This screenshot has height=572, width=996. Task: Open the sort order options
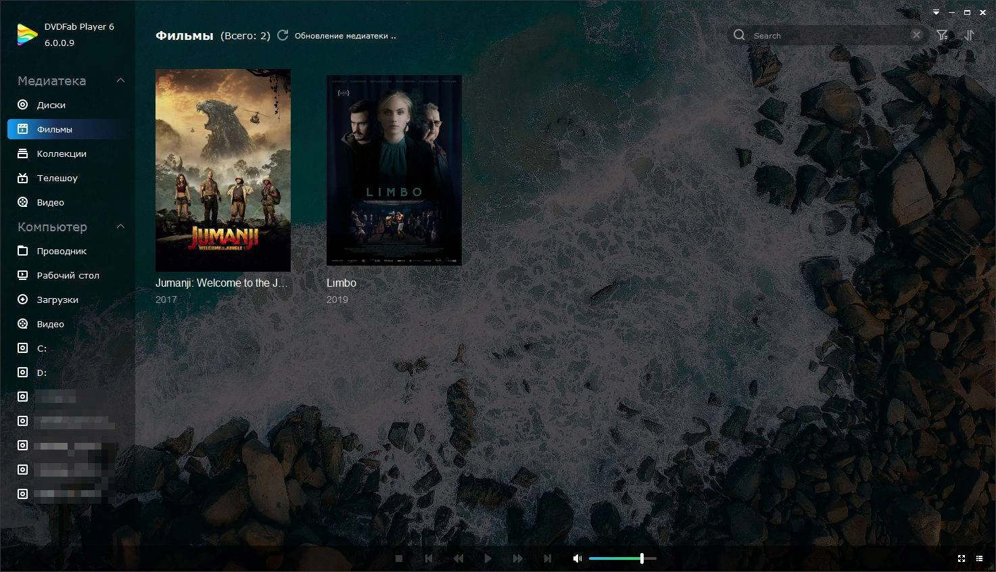969,35
